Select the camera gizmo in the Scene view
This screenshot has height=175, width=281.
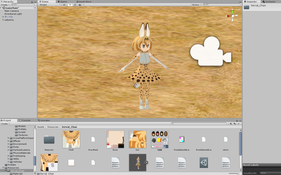pyautogui.click(x=211, y=51)
